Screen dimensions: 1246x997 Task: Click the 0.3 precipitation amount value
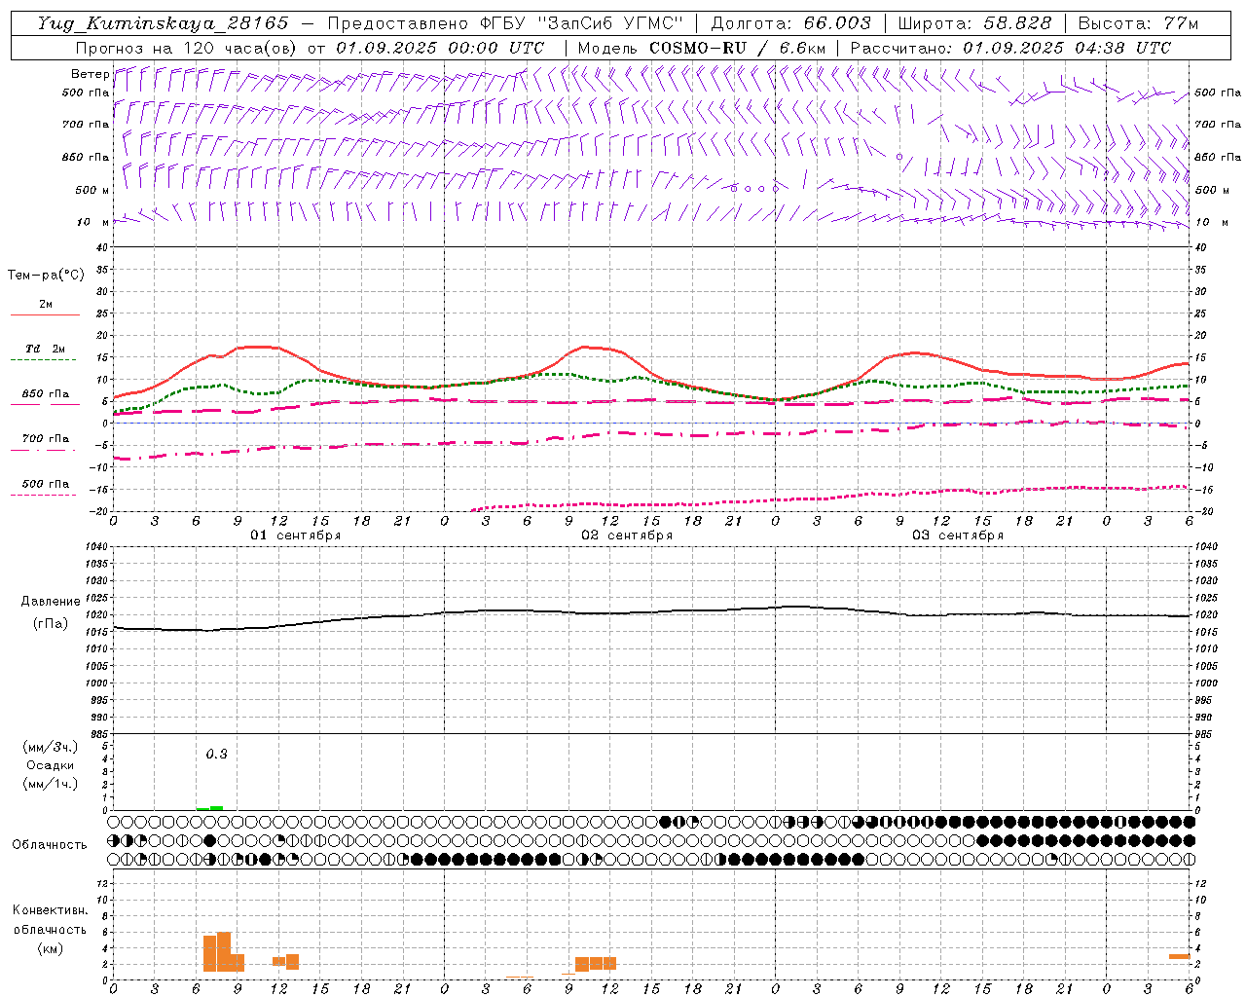coord(216,754)
